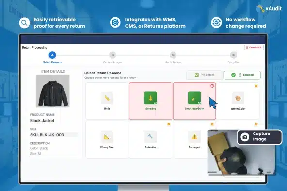
Task: Select the Unfit reason card
Action: click(107, 101)
